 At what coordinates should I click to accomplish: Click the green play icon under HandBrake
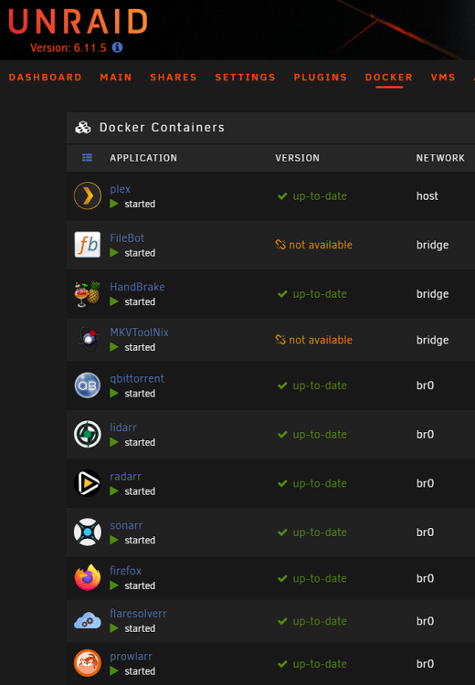point(114,302)
